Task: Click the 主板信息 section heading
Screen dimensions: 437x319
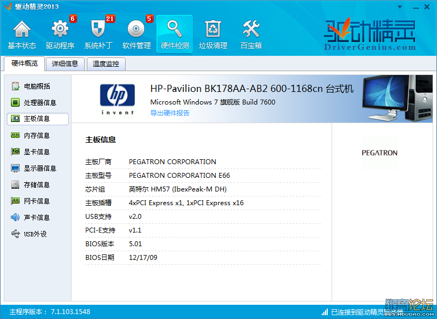Action: click(101, 140)
